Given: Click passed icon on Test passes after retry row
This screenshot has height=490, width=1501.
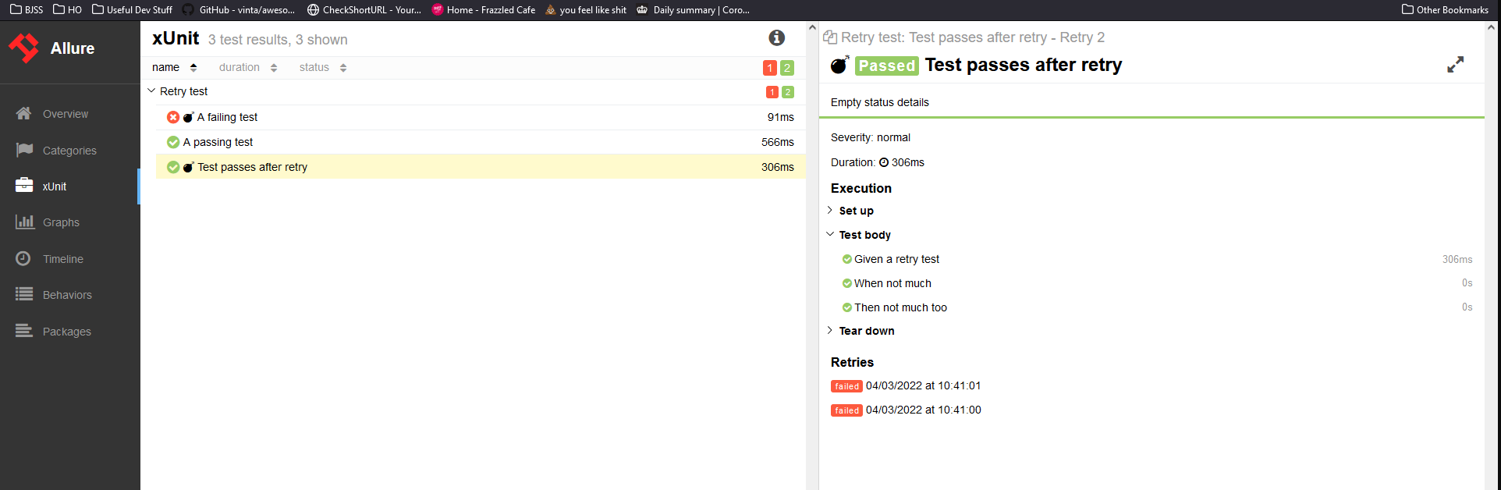Looking at the screenshot, I should pyautogui.click(x=173, y=167).
